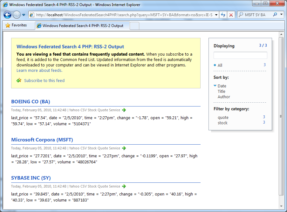Click the subscribe star-plus icon
The height and width of the screenshot is (212, 287).
[19, 80]
